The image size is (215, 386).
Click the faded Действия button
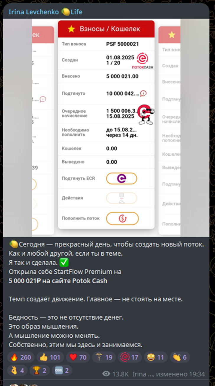pyautogui.click(x=121, y=198)
